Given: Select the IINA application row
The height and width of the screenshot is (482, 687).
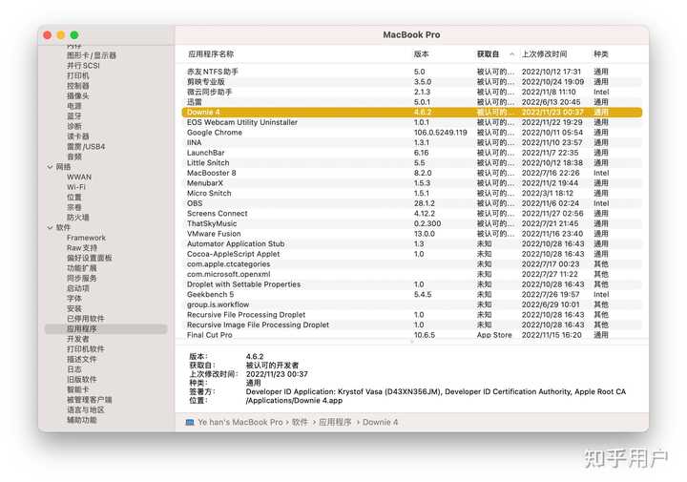Looking at the screenshot, I should tap(412, 142).
